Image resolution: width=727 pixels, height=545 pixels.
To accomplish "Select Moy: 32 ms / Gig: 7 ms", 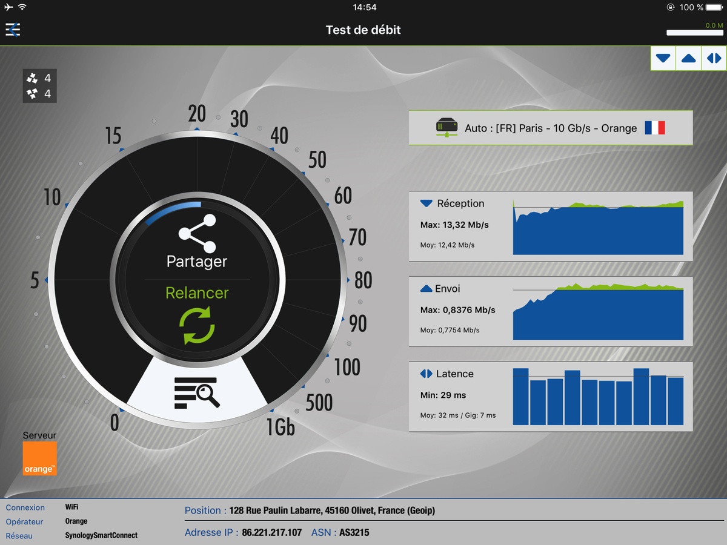I will tap(457, 415).
